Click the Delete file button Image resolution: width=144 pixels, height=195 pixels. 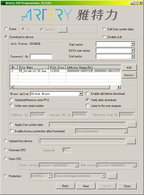coord(129,75)
